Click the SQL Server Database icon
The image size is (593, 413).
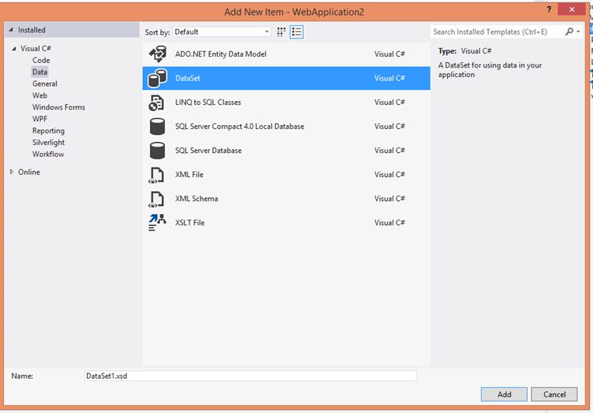[157, 151]
